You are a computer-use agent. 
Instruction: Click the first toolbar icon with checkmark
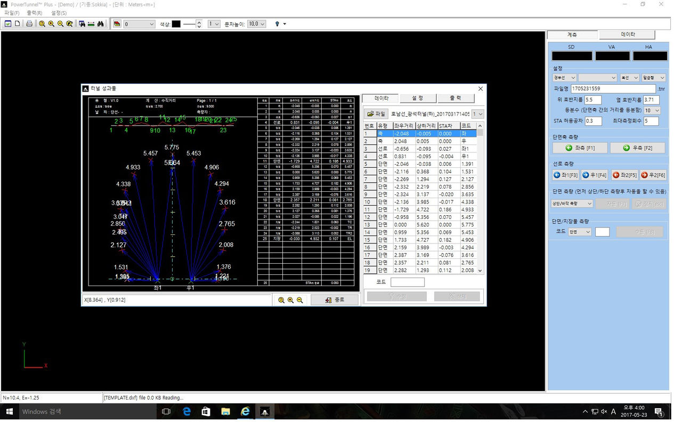tap(8, 24)
